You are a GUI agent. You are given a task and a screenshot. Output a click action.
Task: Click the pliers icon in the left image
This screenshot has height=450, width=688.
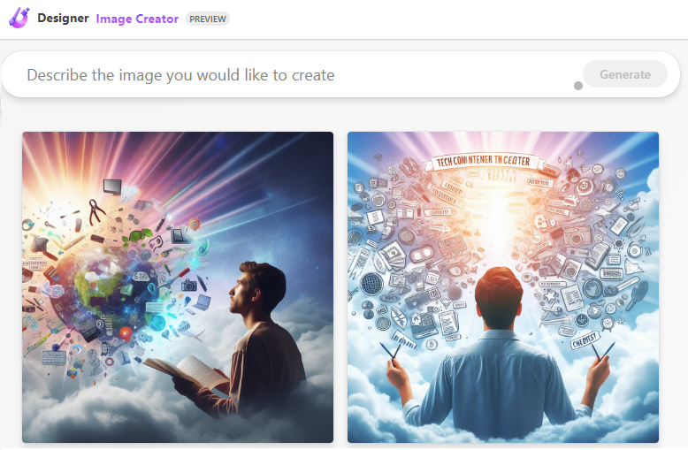pyautogui.click(x=96, y=211)
